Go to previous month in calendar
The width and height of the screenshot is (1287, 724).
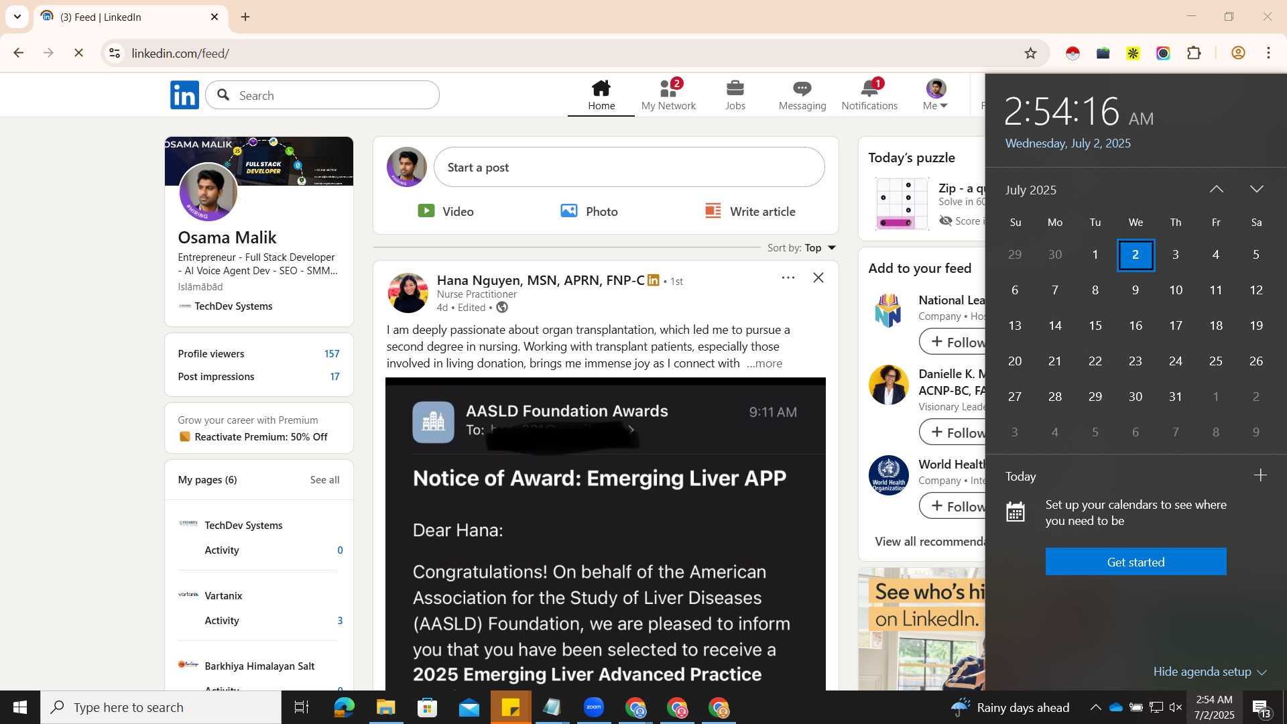(x=1216, y=190)
